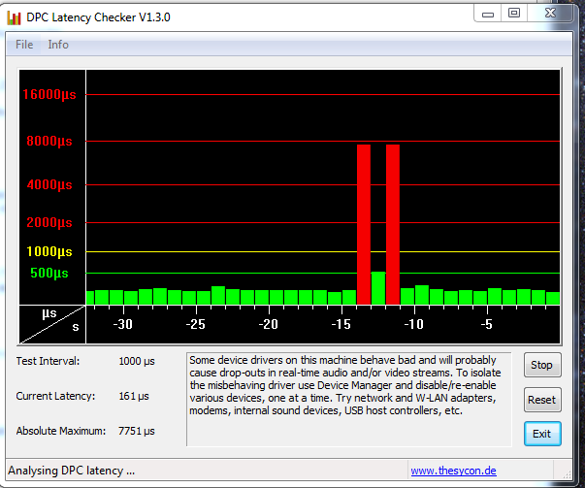Screen dimensions: 585x488
Task: Click the -25 time axis label
Action: tap(196, 324)
